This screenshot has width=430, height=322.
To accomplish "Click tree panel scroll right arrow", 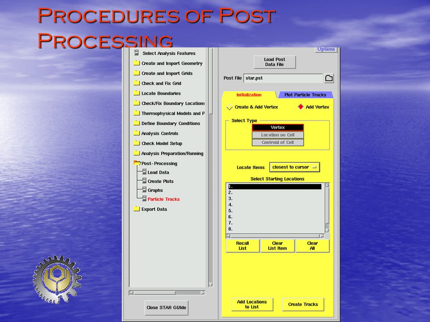I will pos(202,292).
